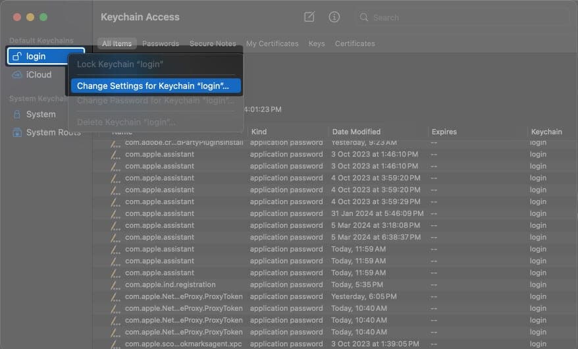The width and height of the screenshot is (578, 349).
Task: Click the Today, 5:35 PM date cell
Action: pyautogui.click(x=357, y=285)
